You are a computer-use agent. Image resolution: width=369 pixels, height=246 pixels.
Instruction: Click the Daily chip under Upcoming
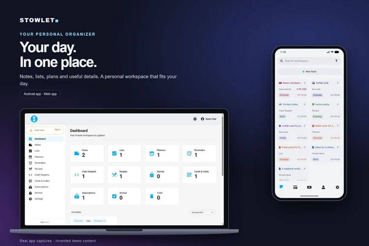88,221
